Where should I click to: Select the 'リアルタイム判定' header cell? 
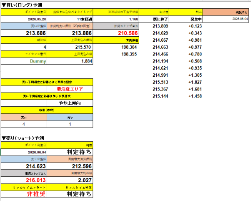(70, 187)
